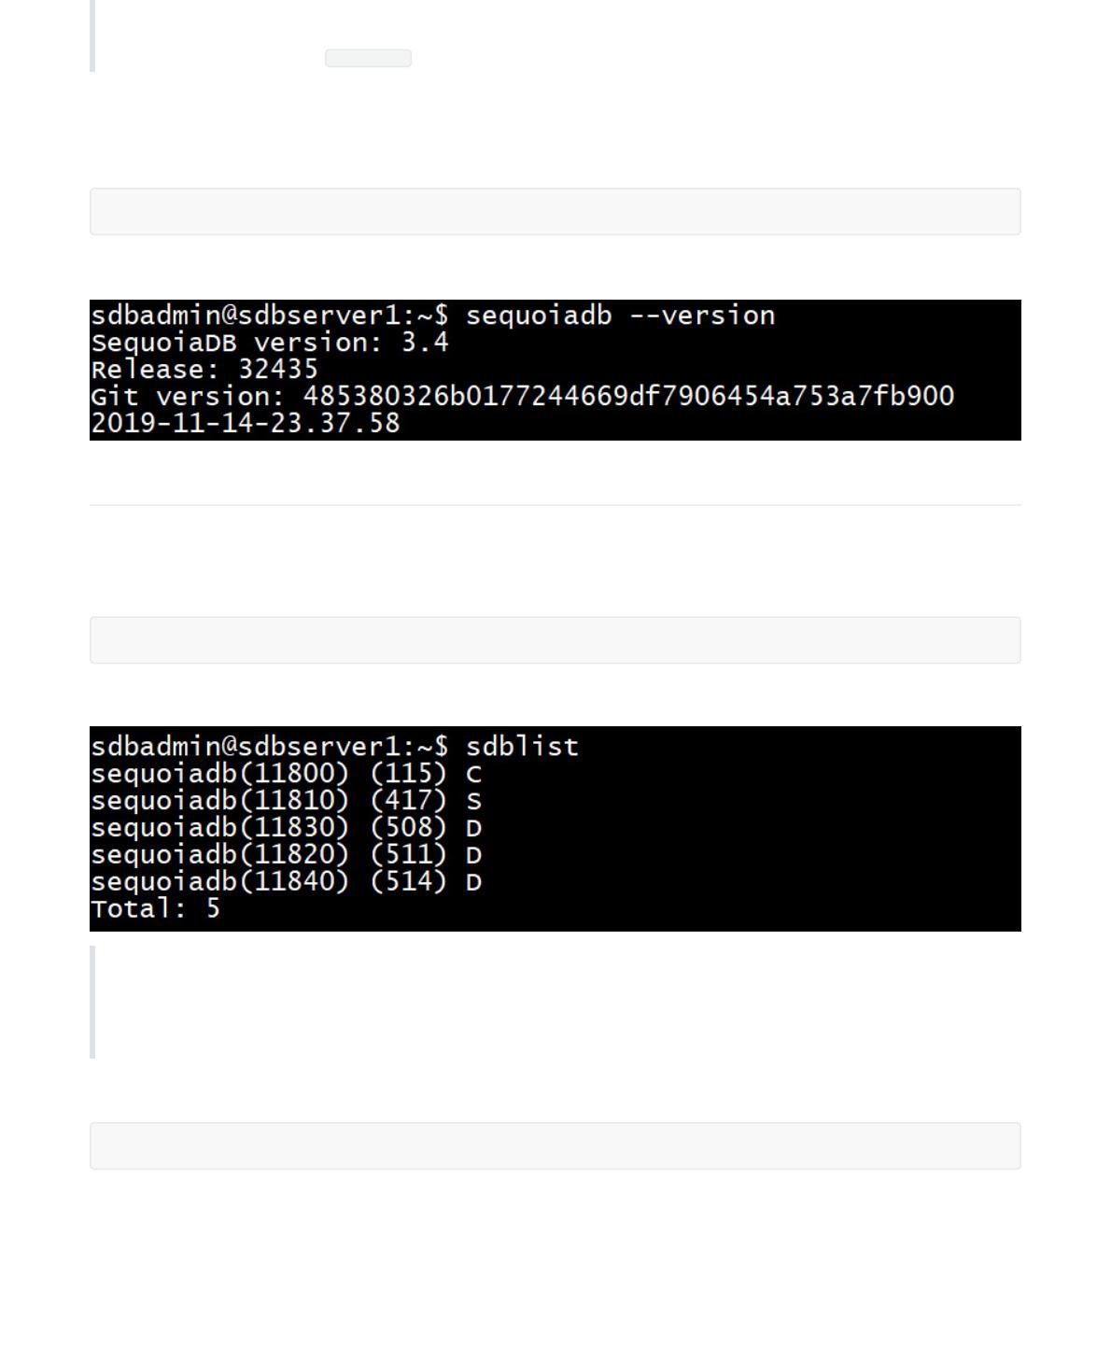Image resolution: width=1111 pixels, height=1361 pixels.
Task: Click the sequoiadb --version terminal screenshot
Action: (555, 370)
